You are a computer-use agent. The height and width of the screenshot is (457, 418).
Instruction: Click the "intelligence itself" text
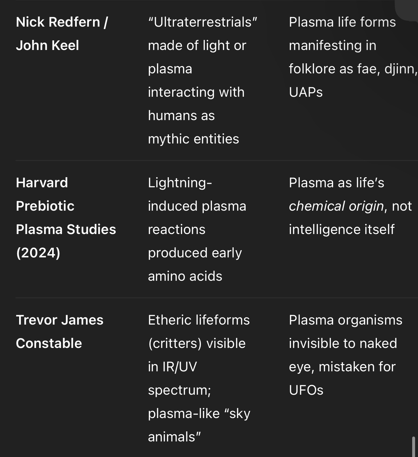click(342, 229)
